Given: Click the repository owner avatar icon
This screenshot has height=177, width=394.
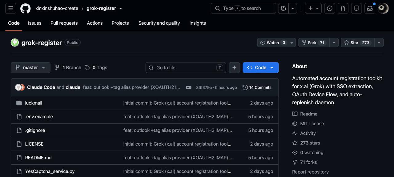Looking at the screenshot, I should [15, 42].
